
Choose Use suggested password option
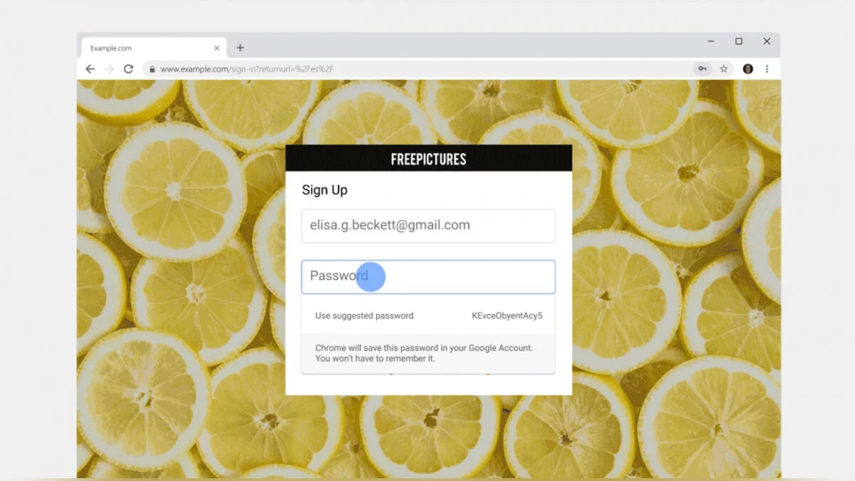(x=364, y=316)
